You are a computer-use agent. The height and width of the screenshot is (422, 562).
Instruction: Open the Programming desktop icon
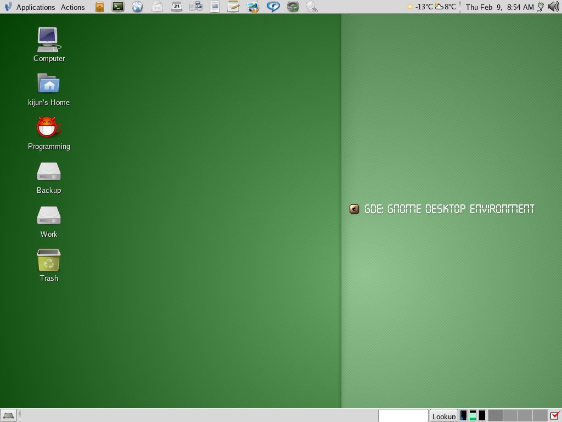(x=49, y=133)
